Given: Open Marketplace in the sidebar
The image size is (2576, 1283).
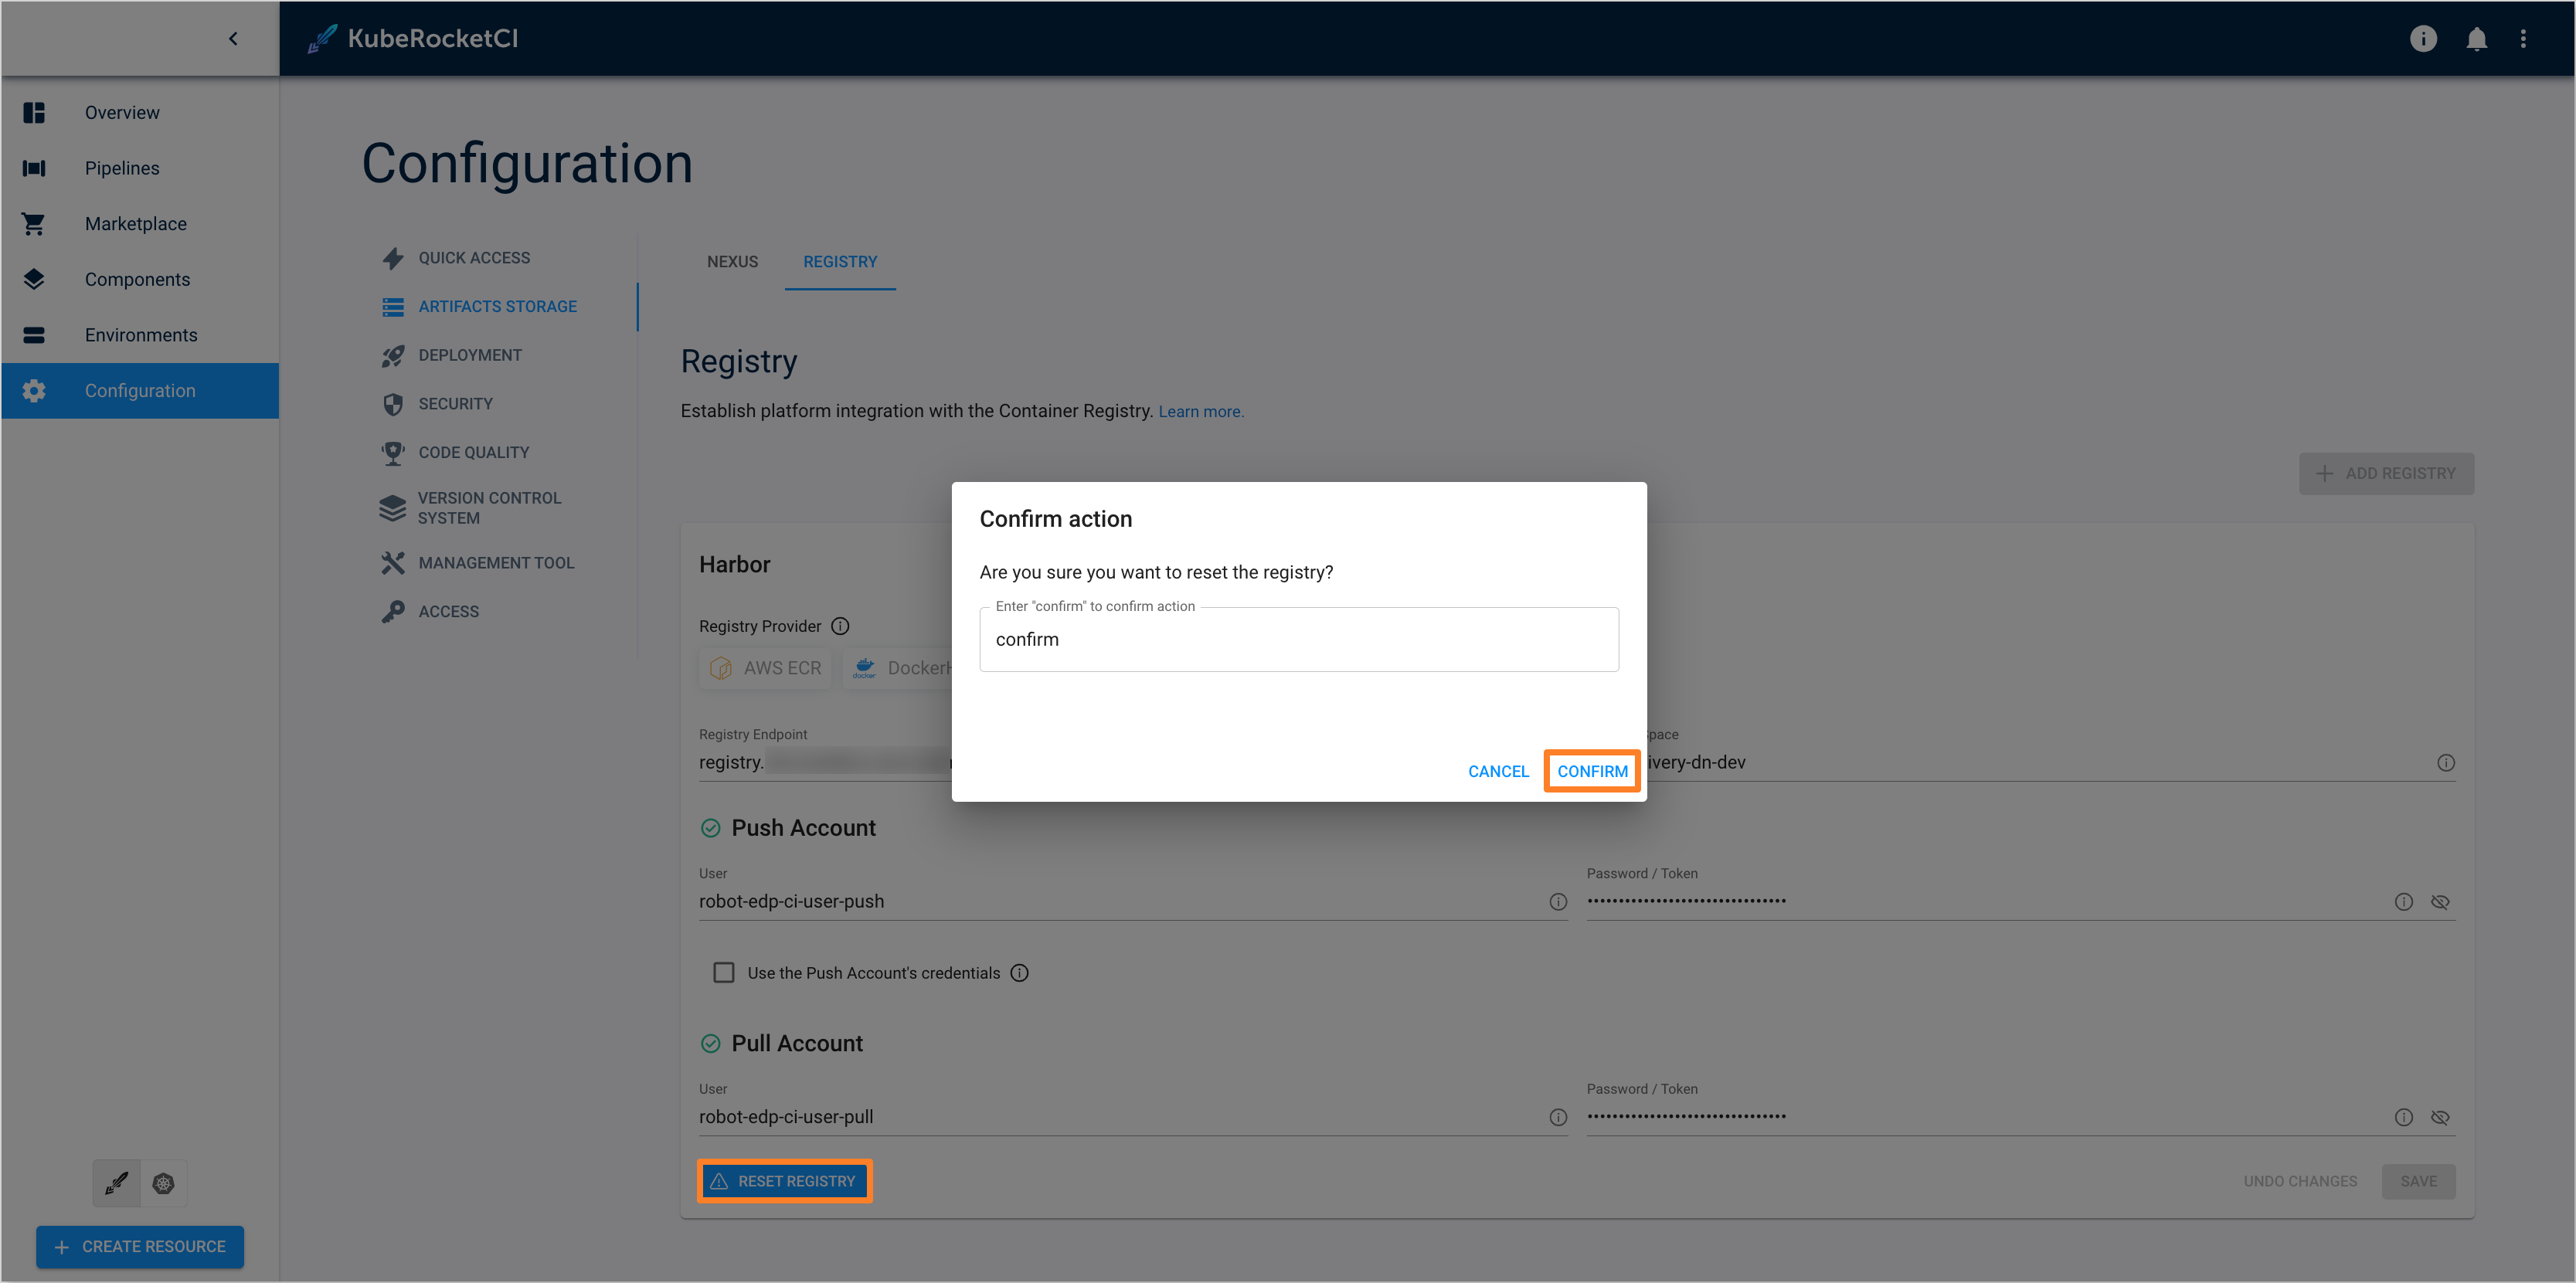Looking at the screenshot, I should coord(140,224).
